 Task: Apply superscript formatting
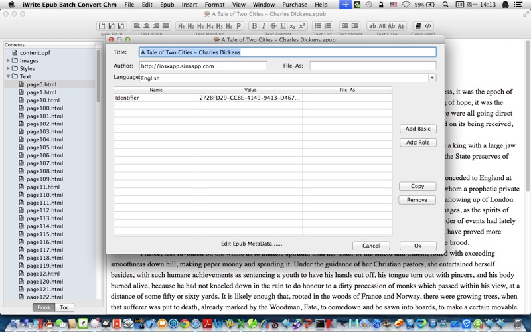(x=302, y=26)
